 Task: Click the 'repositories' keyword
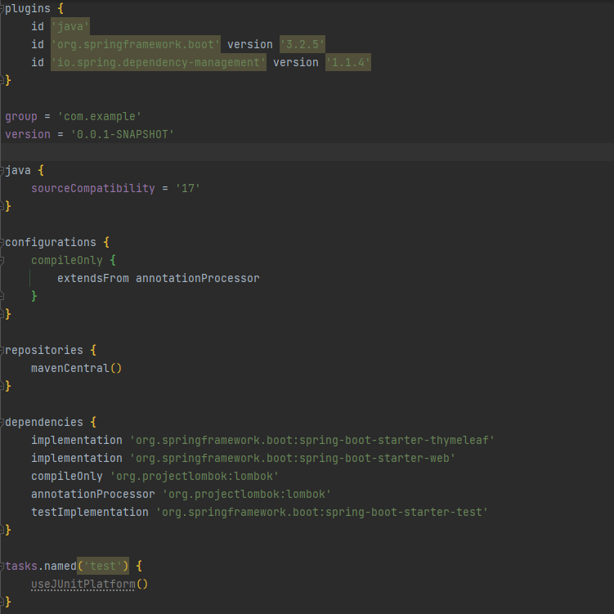pos(44,350)
